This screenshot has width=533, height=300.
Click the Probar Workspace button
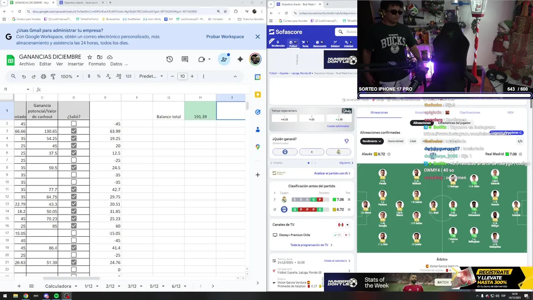(225, 37)
